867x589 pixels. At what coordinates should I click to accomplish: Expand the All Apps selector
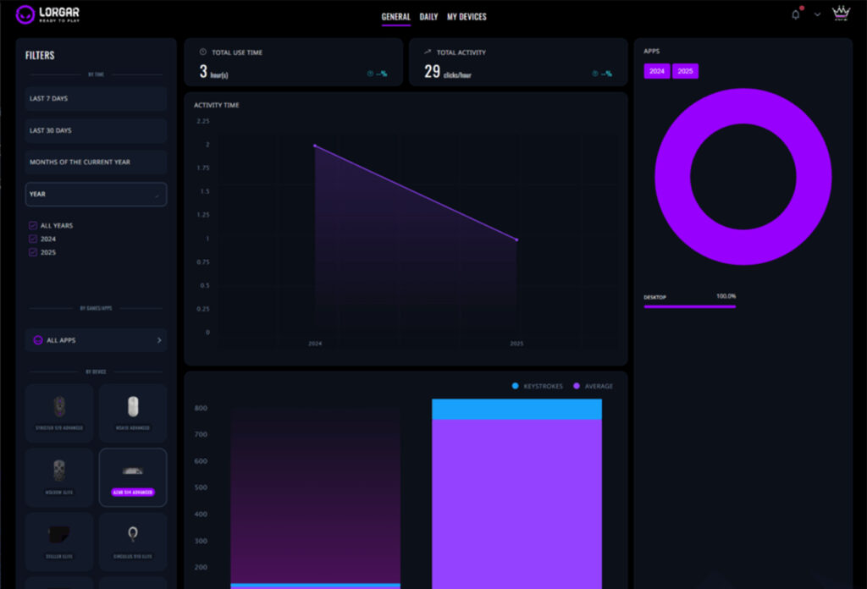coord(96,340)
